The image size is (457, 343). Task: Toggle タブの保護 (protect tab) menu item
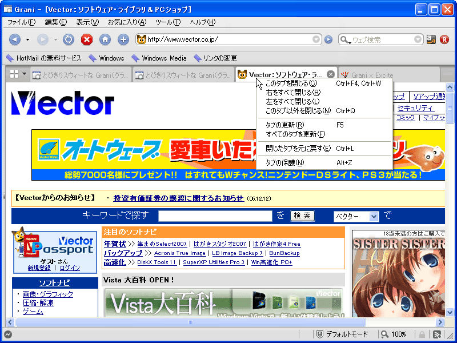285,163
